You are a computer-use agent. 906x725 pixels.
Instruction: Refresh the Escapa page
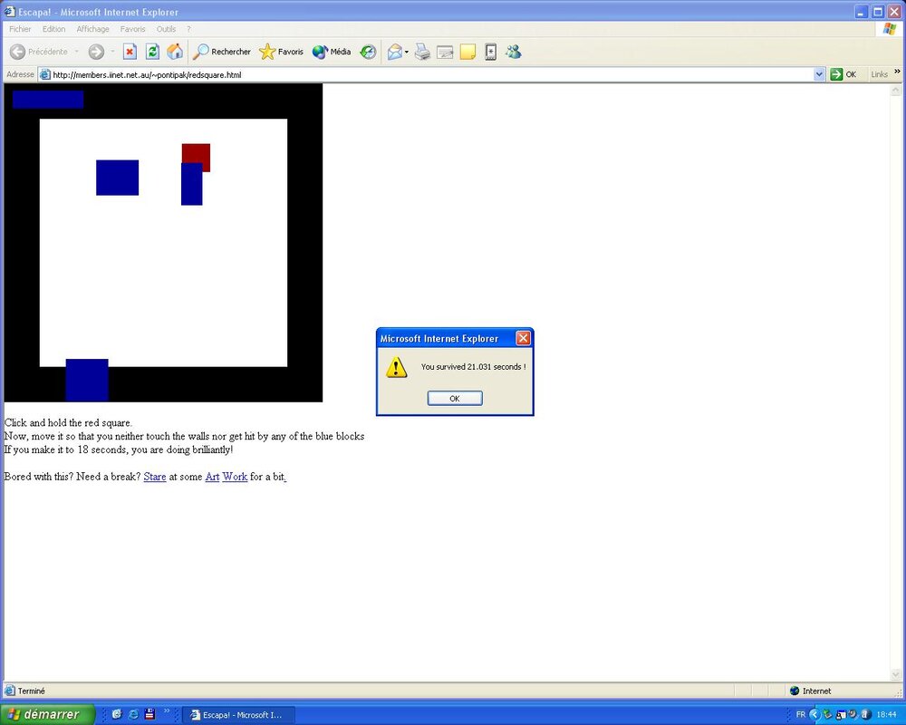[150, 52]
